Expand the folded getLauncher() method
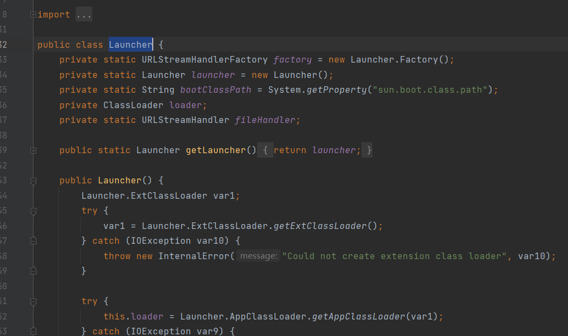The height and width of the screenshot is (336, 568). (x=33, y=150)
